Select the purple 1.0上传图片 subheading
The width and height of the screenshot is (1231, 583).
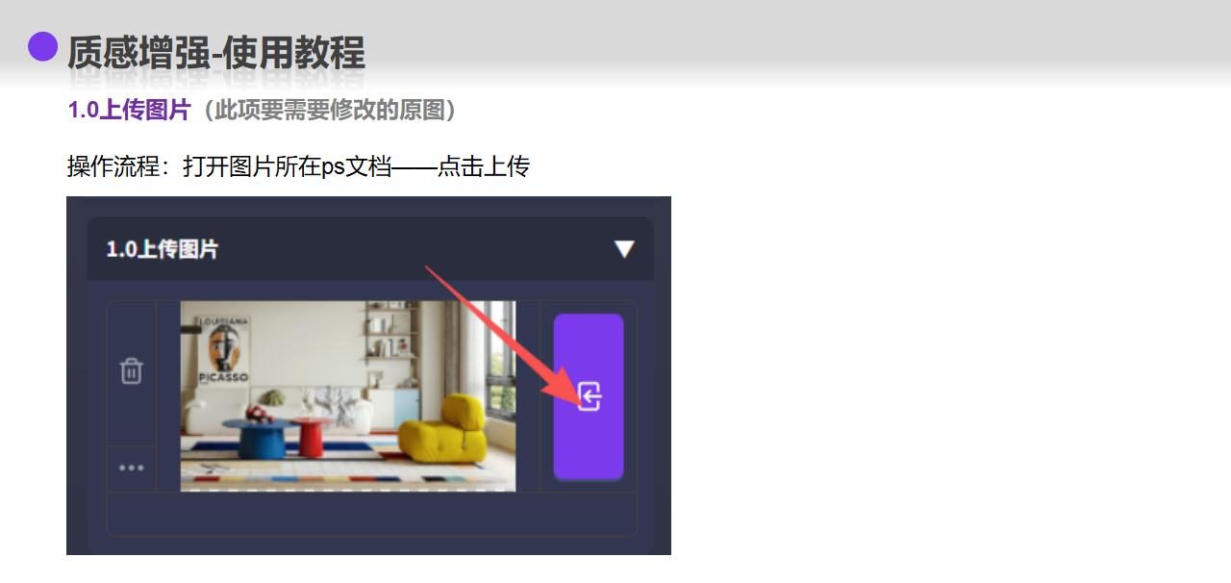[x=130, y=110]
